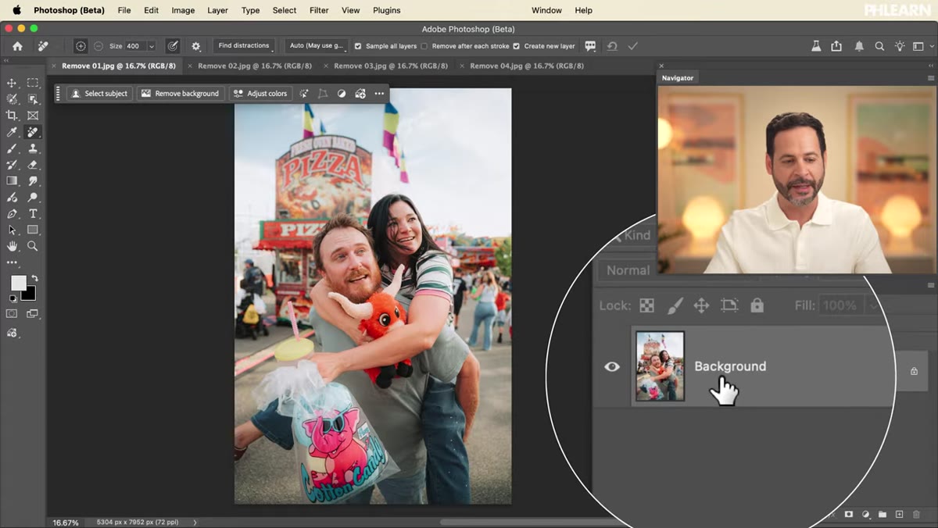Screen dimensions: 938x528
Task: Open the Filter menu
Action: [x=319, y=10]
